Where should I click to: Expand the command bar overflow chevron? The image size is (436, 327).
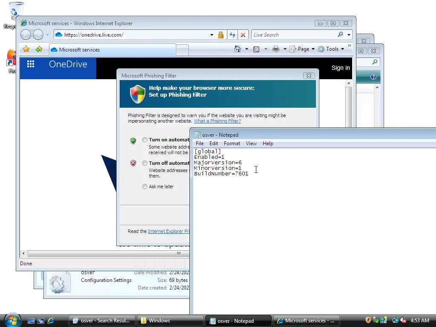click(x=349, y=45)
